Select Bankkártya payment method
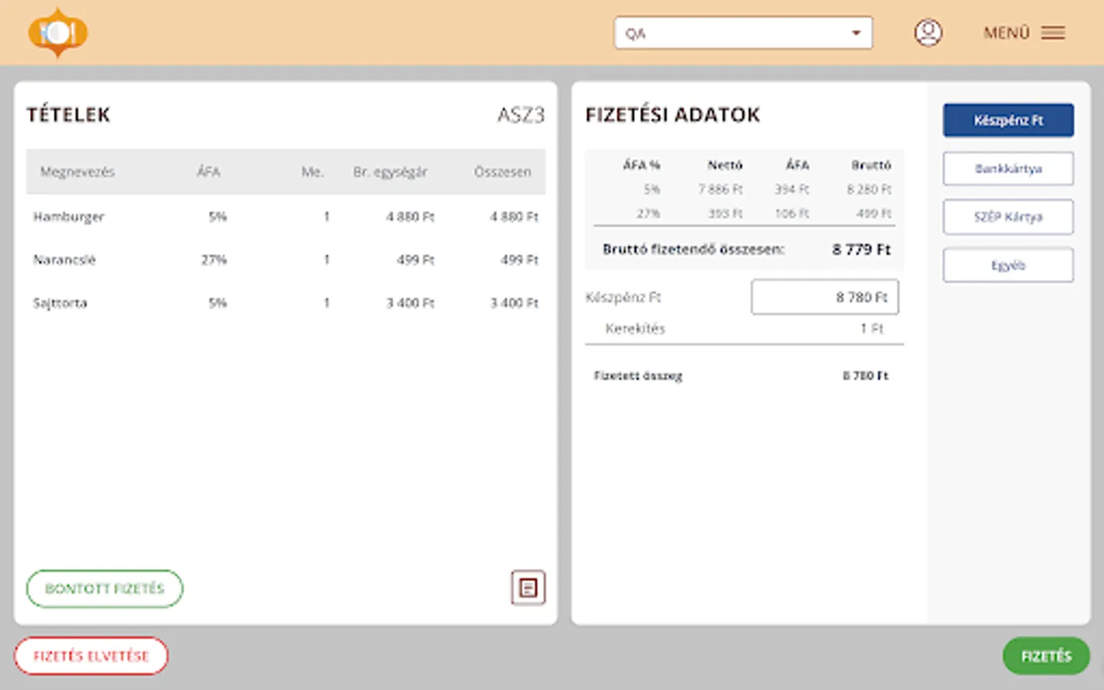 tap(1008, 169)
